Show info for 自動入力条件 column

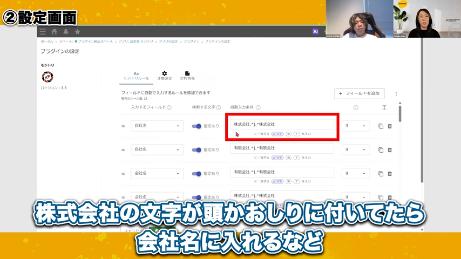coord(258,107)
